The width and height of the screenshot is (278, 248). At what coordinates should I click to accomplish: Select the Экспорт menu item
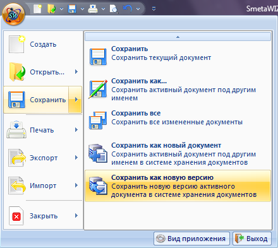43,158
